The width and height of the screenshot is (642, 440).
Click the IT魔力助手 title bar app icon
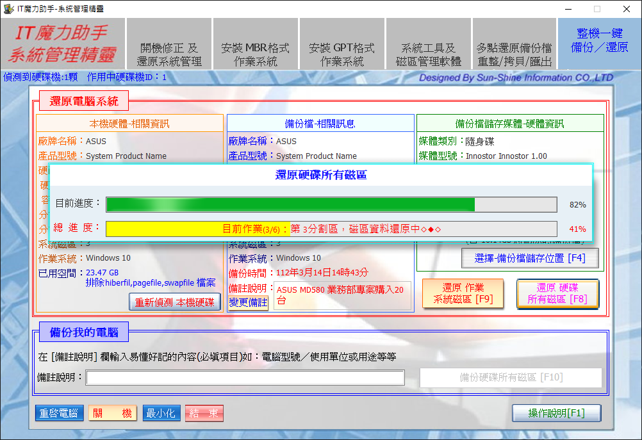[8, 9]
